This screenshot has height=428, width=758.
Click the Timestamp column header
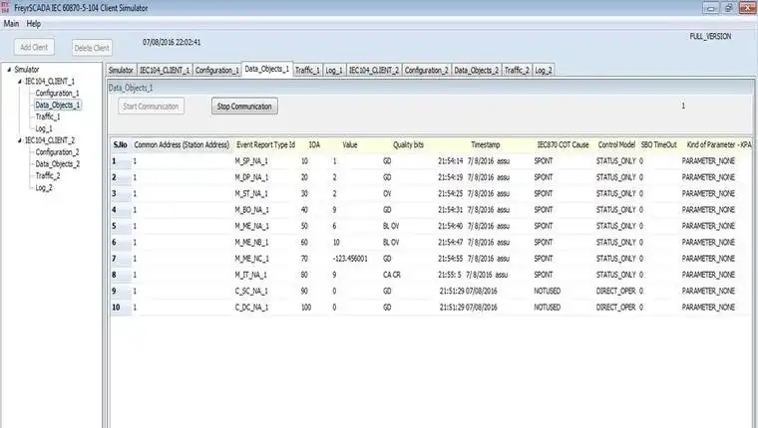pyautogui.click(x=486, y=144)
